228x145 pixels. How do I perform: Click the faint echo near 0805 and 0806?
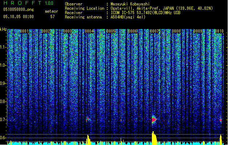(121, 120)
